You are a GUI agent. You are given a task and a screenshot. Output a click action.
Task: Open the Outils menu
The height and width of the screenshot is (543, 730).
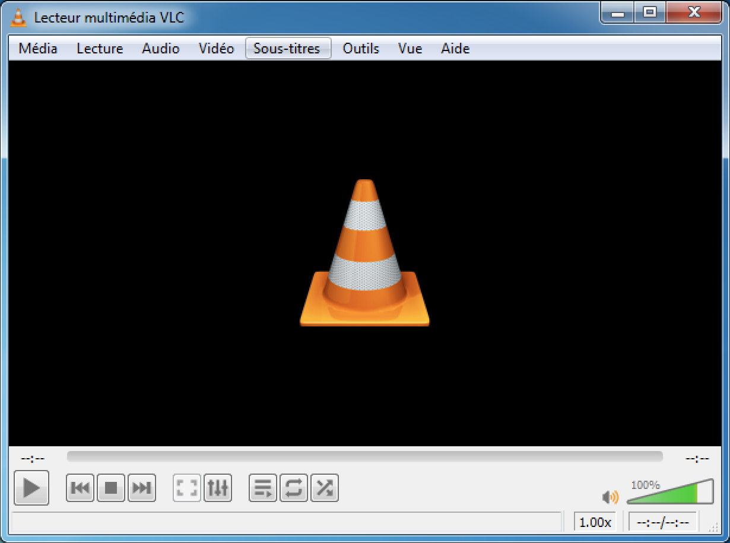tap(361, 49)
